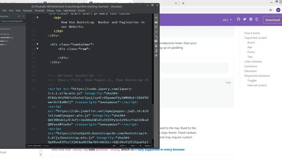The image size is (282, 158).
Task: Click the code brackets extension icon
Action: tap(156, 32)
